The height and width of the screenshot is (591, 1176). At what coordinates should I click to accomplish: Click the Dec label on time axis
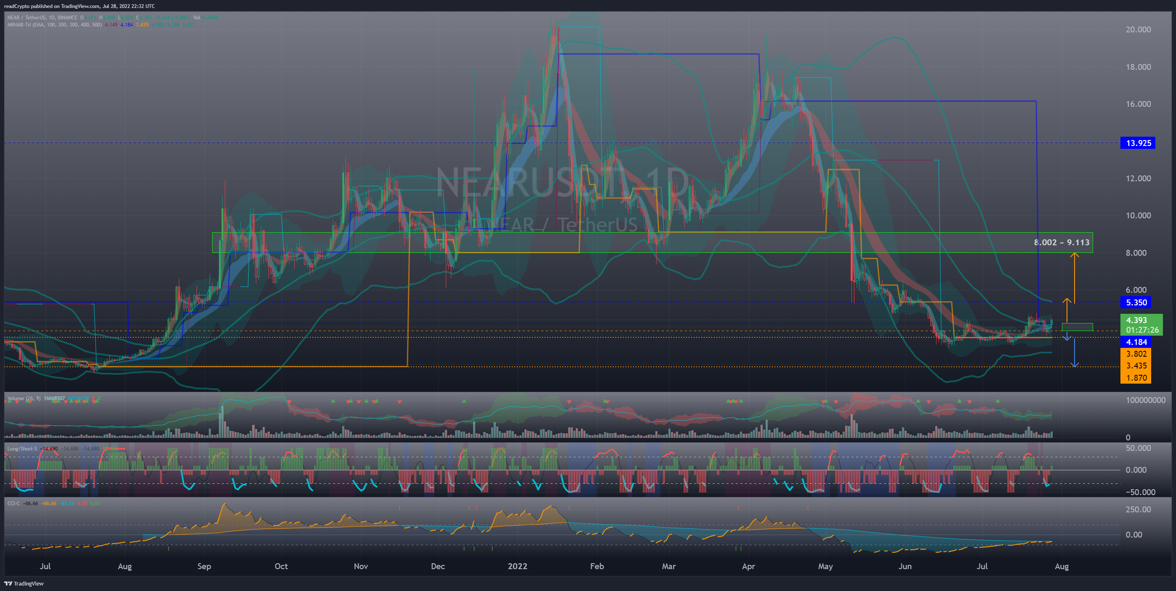pos(438,566)
